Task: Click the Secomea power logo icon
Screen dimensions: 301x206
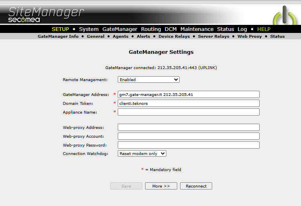Action: coord(284,15)
